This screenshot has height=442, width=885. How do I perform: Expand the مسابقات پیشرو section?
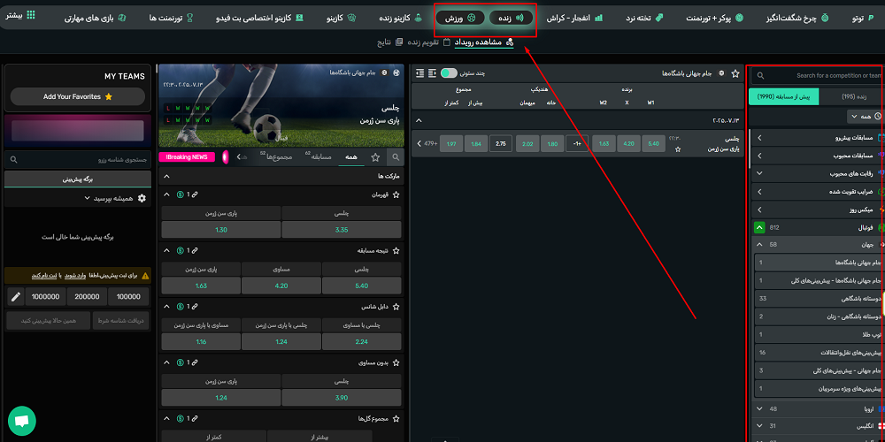(759, 138)
